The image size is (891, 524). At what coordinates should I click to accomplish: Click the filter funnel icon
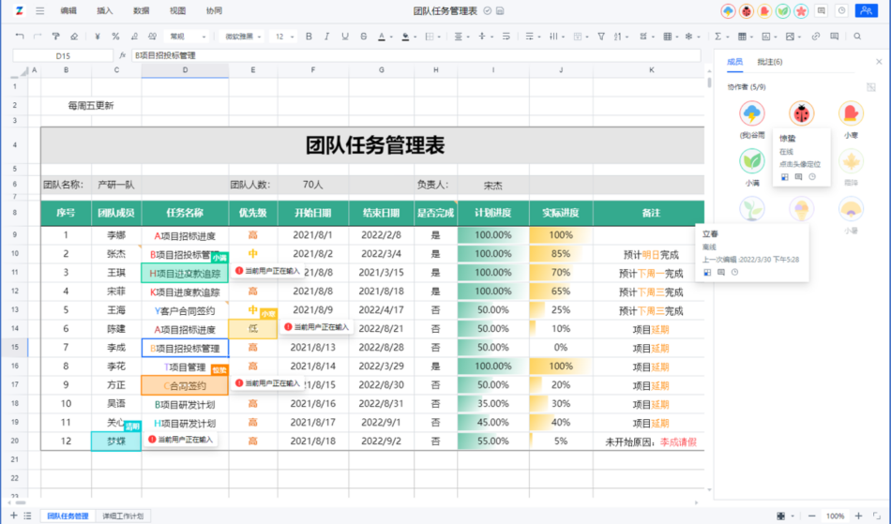(x=601, y=37)
